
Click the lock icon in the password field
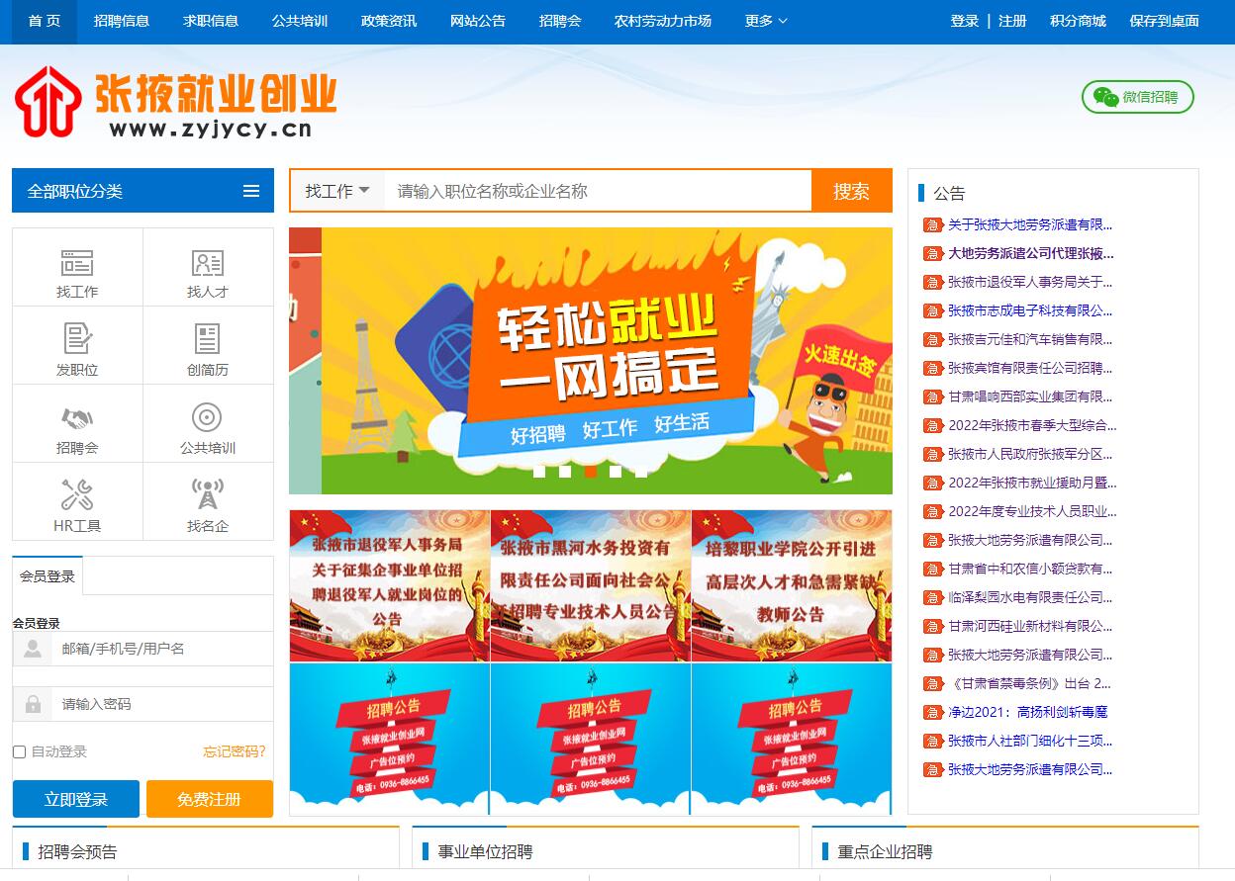tap(33, 704)
